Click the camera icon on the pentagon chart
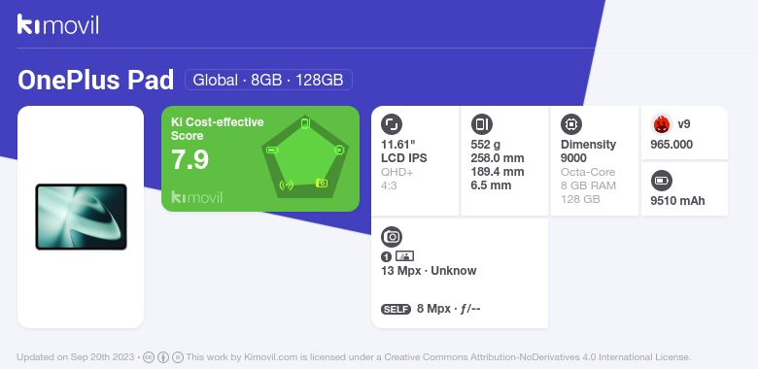Screen dimensions: 758x369 [322, 184]
